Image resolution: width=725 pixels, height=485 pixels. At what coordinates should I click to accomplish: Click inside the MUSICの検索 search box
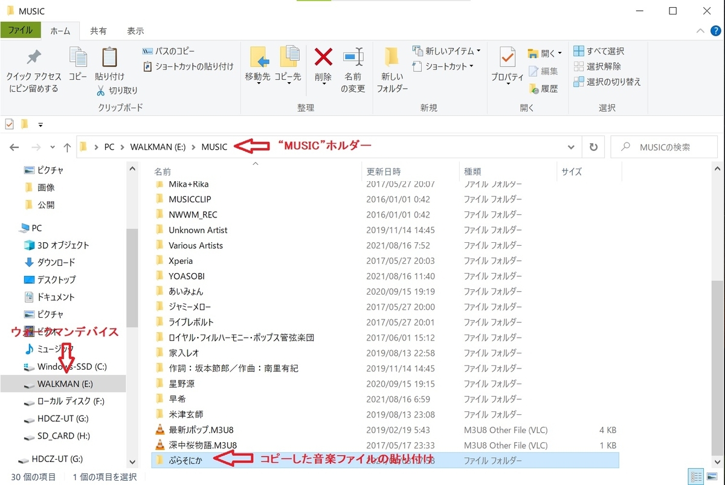(665, 146)
